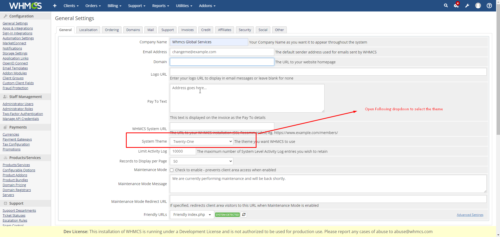Go to Administrator Users link
This screenshot has height=237, width=500.
[18, 104]
